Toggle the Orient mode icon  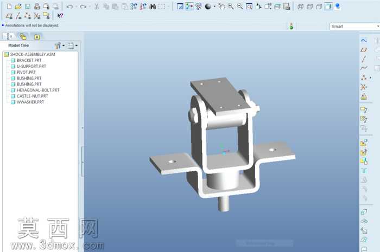pyautogui.click(x=199, y=7)
